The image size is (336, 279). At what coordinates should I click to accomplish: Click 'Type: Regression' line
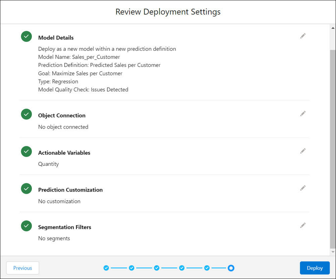coord(58,81)
